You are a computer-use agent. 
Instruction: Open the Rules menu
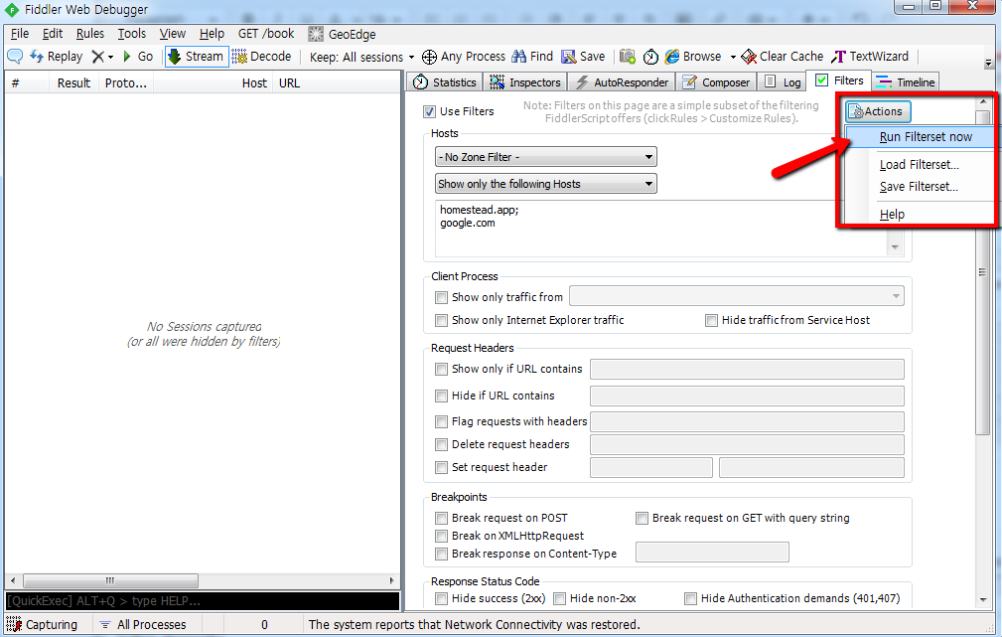click(90, 34)
